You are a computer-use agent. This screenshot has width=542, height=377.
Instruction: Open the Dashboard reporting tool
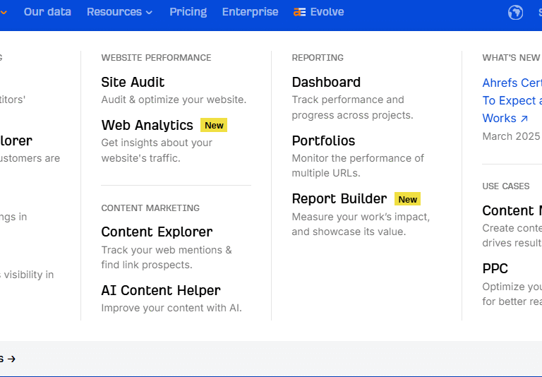[x=326, y=83]
